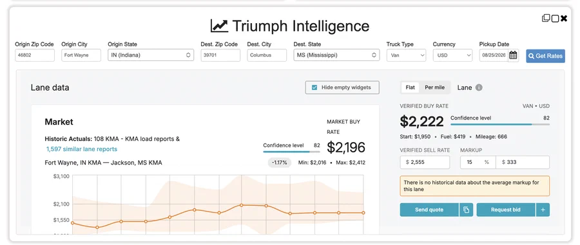
Task: Click the Pickup Date input field
Action: [494, 56]
